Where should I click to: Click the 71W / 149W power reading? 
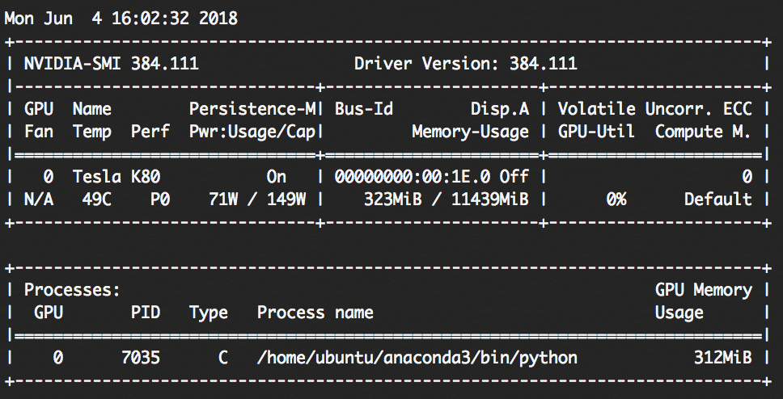coord(257,199)
